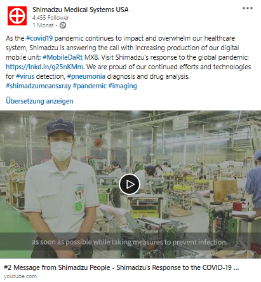Click the #MobileDaRt hashtag
This screenshot has width=261, height=282.
[x=62, y=57]
